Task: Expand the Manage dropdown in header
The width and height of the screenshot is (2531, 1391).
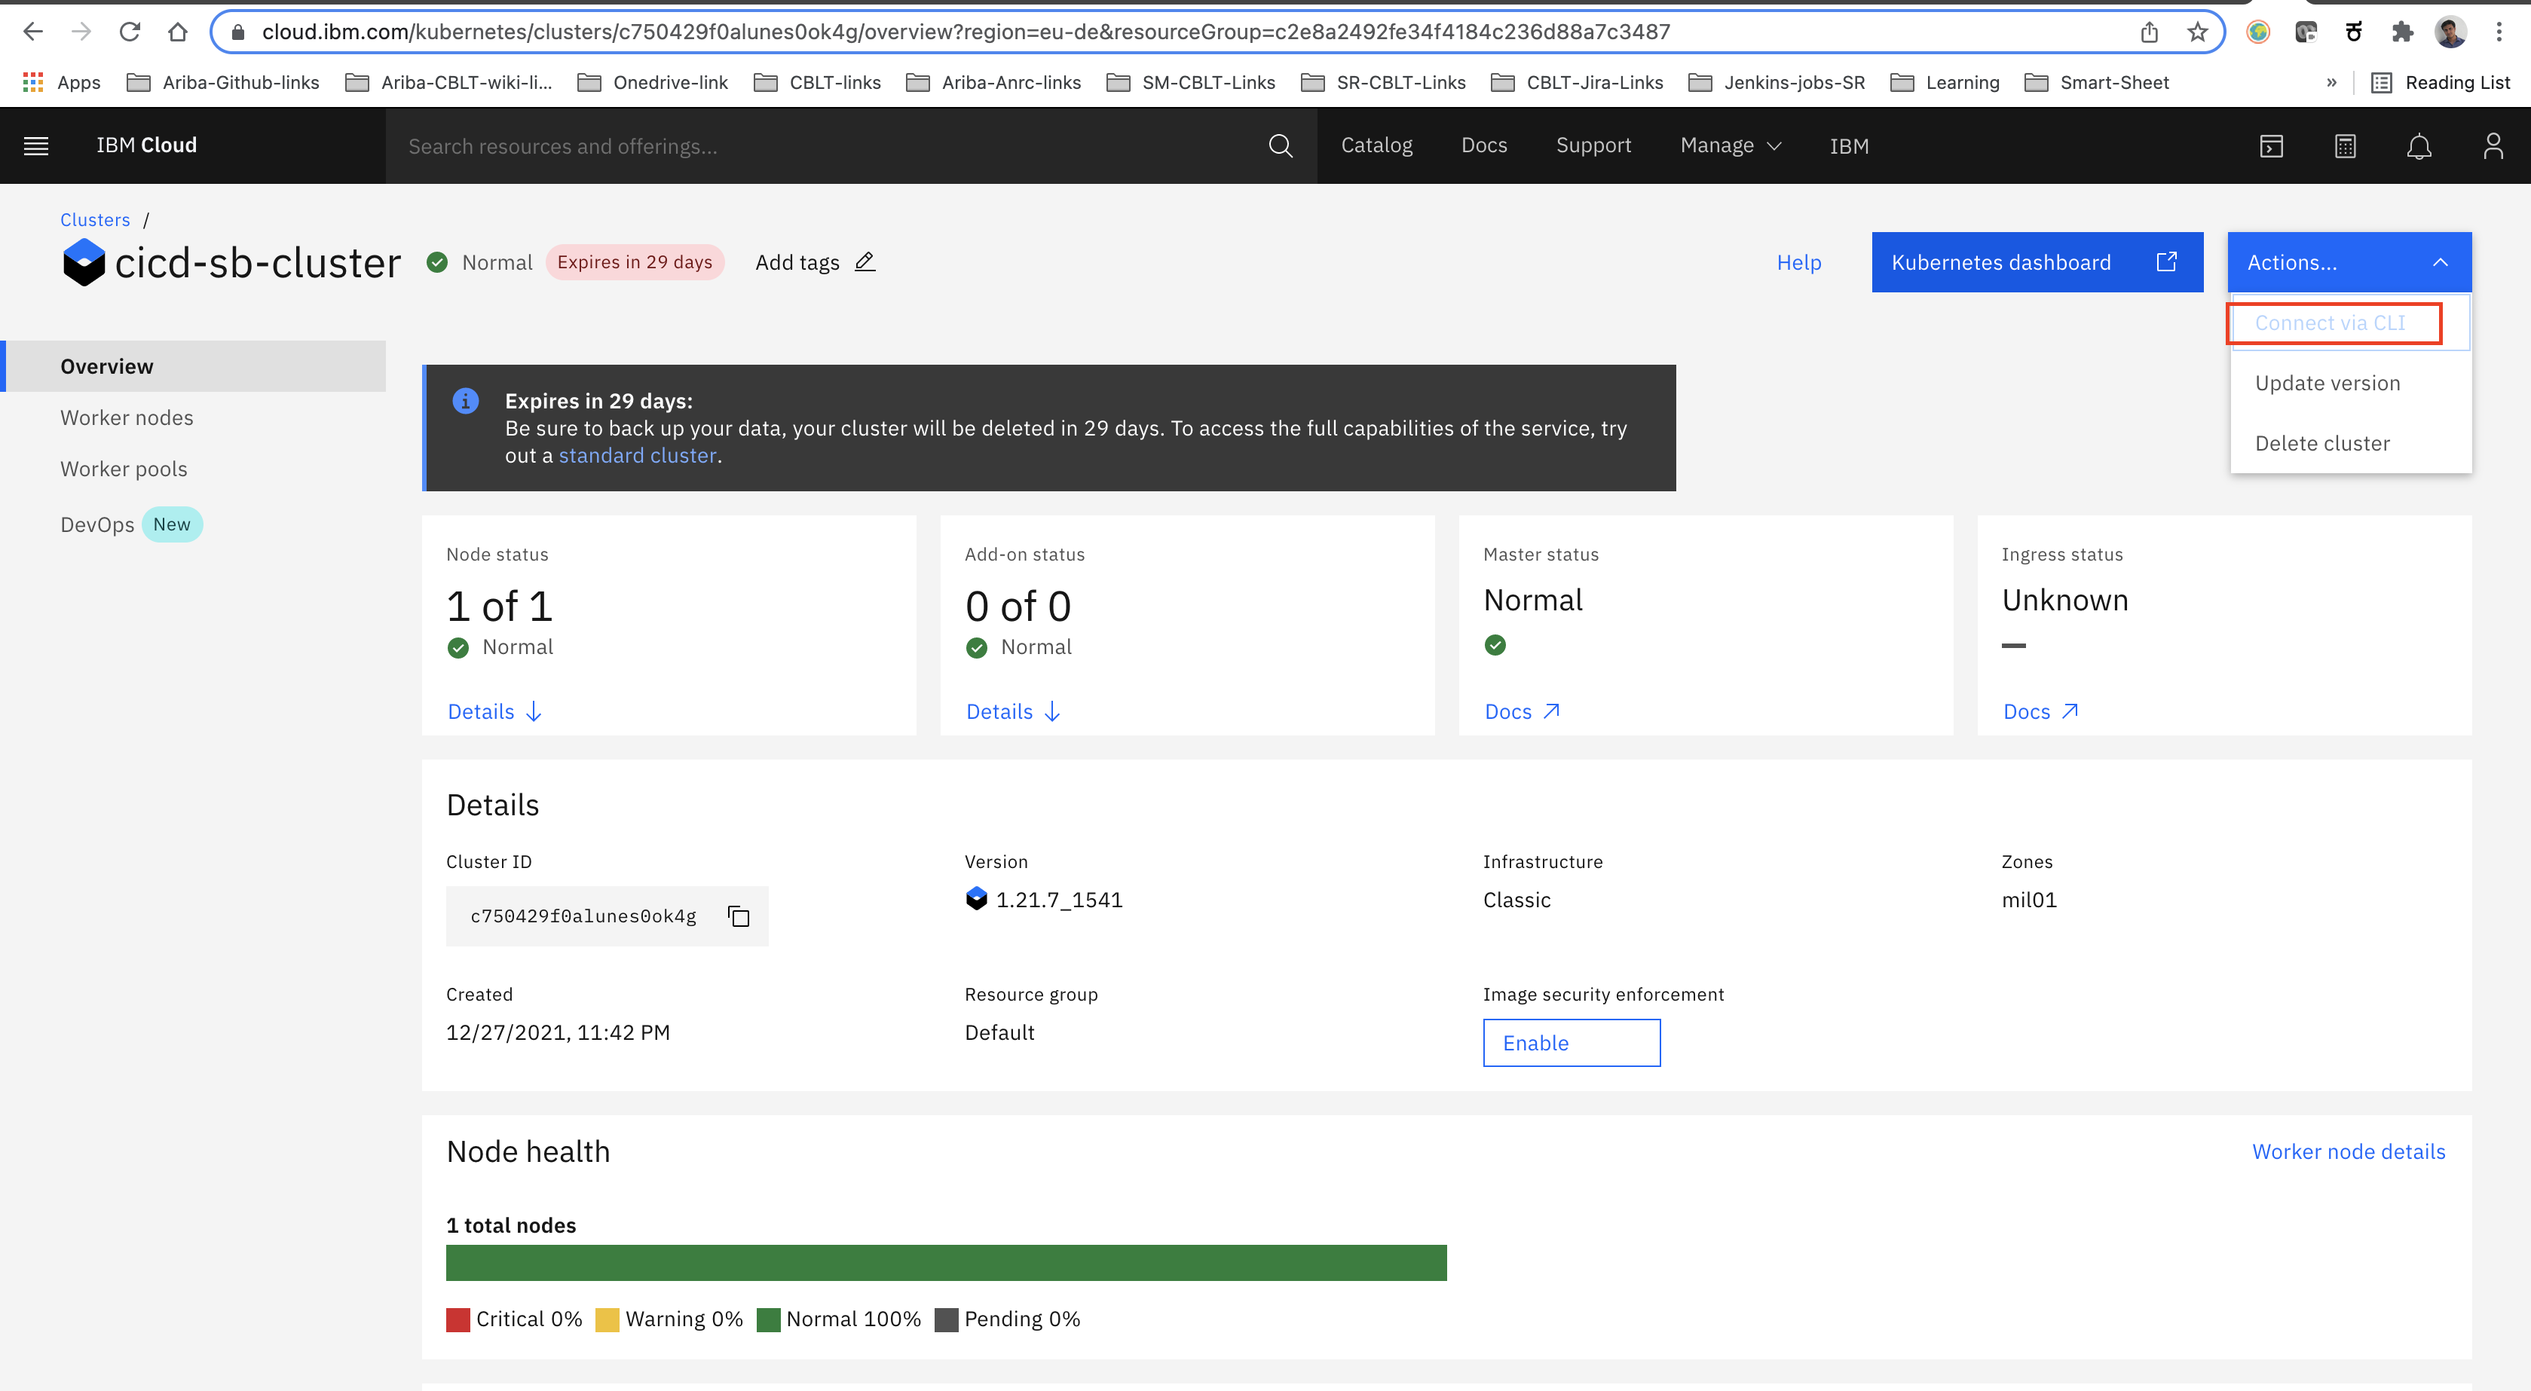Action: click(x=1731, y=145)
